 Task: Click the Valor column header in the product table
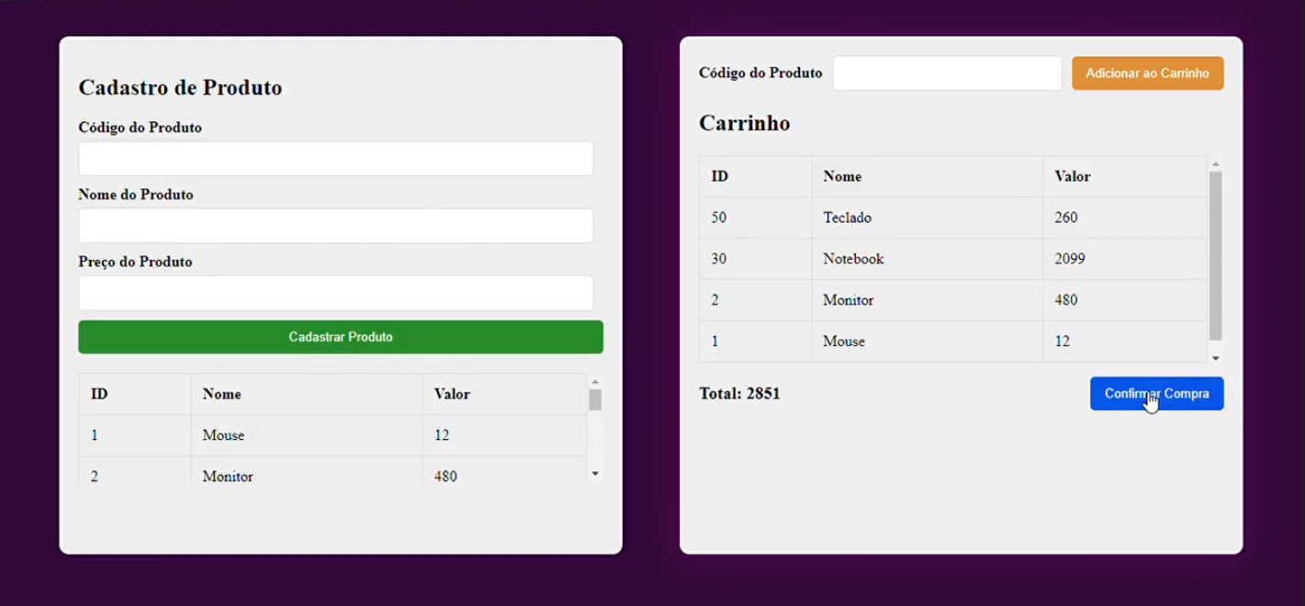(450, 393)
